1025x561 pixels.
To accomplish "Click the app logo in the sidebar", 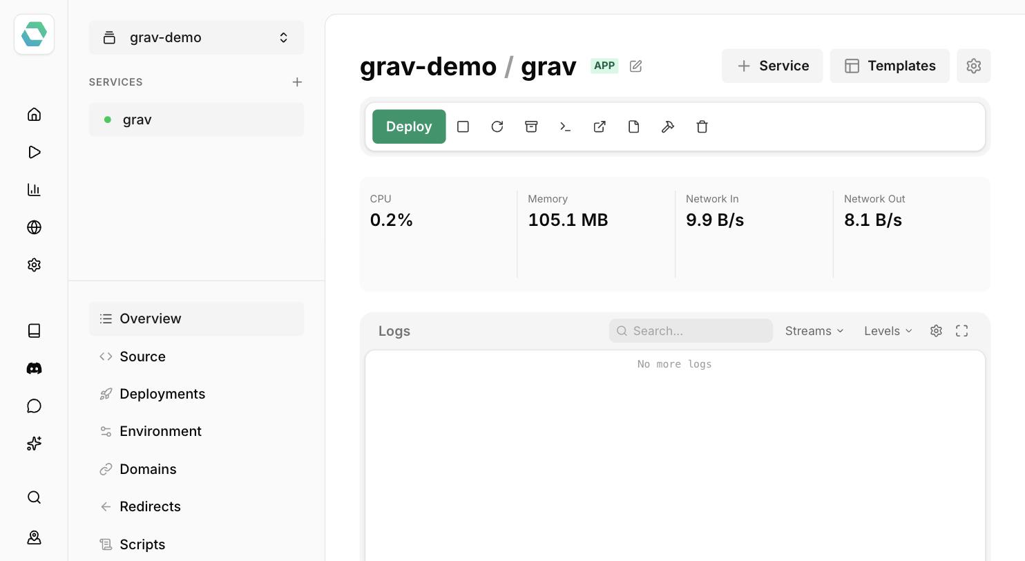I will coord(34,34).
